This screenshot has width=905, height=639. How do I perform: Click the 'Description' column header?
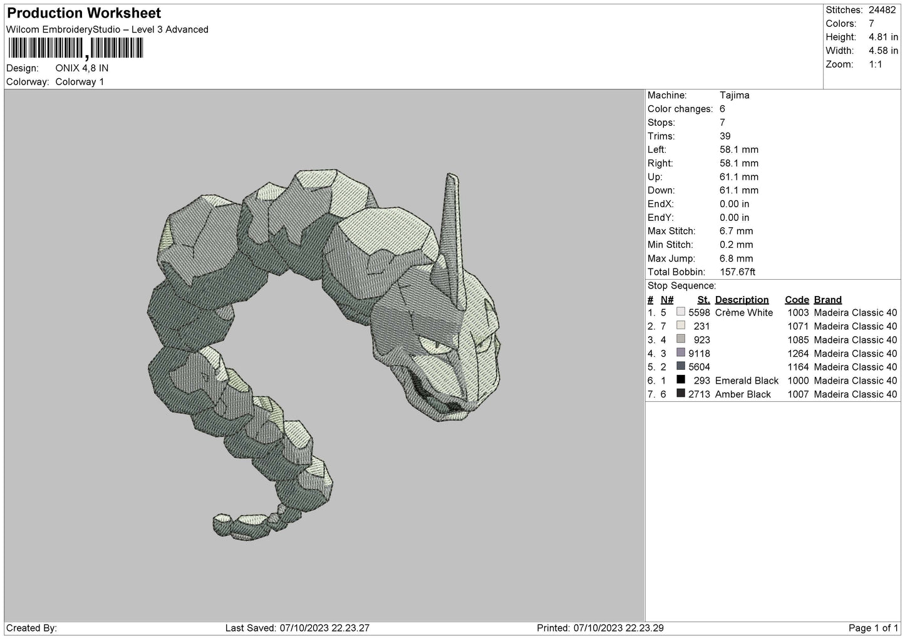(x=742, y=300)
